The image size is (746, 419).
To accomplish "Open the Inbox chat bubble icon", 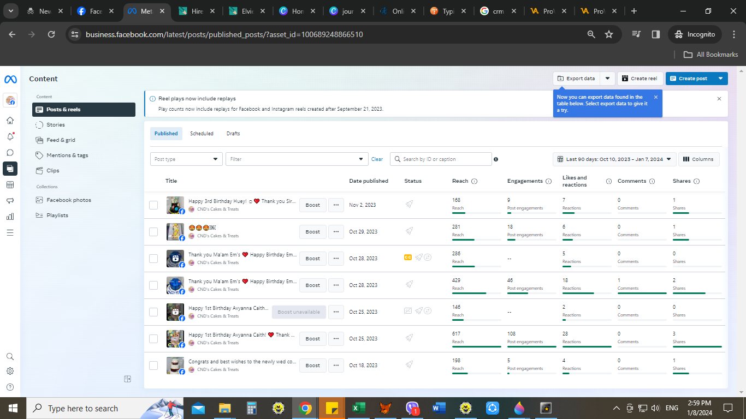I will point(10,153).
